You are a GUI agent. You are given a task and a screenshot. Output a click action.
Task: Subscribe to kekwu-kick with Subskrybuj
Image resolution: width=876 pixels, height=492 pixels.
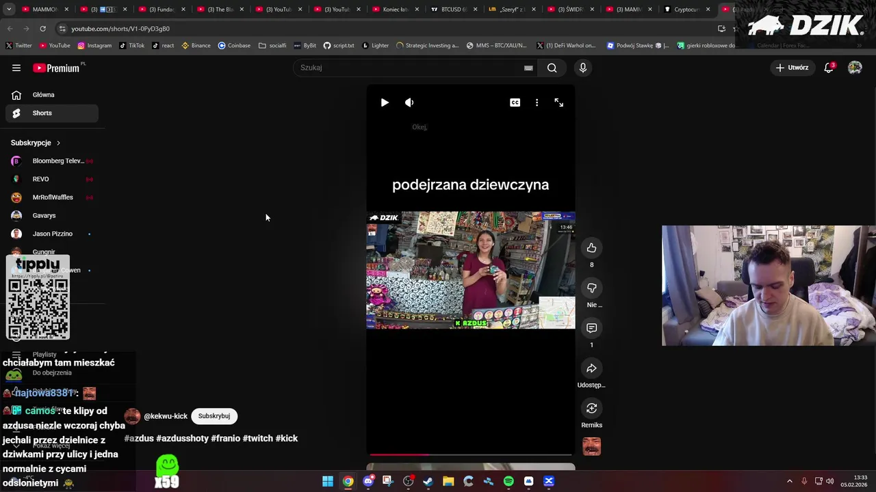click(x=214, y=416)
